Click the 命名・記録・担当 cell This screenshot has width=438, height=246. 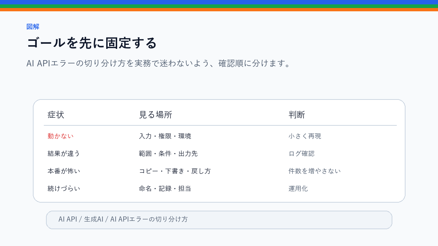(x=165, y=188)
